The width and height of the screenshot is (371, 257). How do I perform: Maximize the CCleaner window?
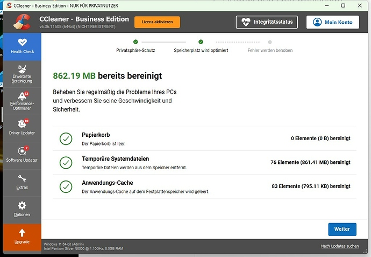(x=343, y=5)
